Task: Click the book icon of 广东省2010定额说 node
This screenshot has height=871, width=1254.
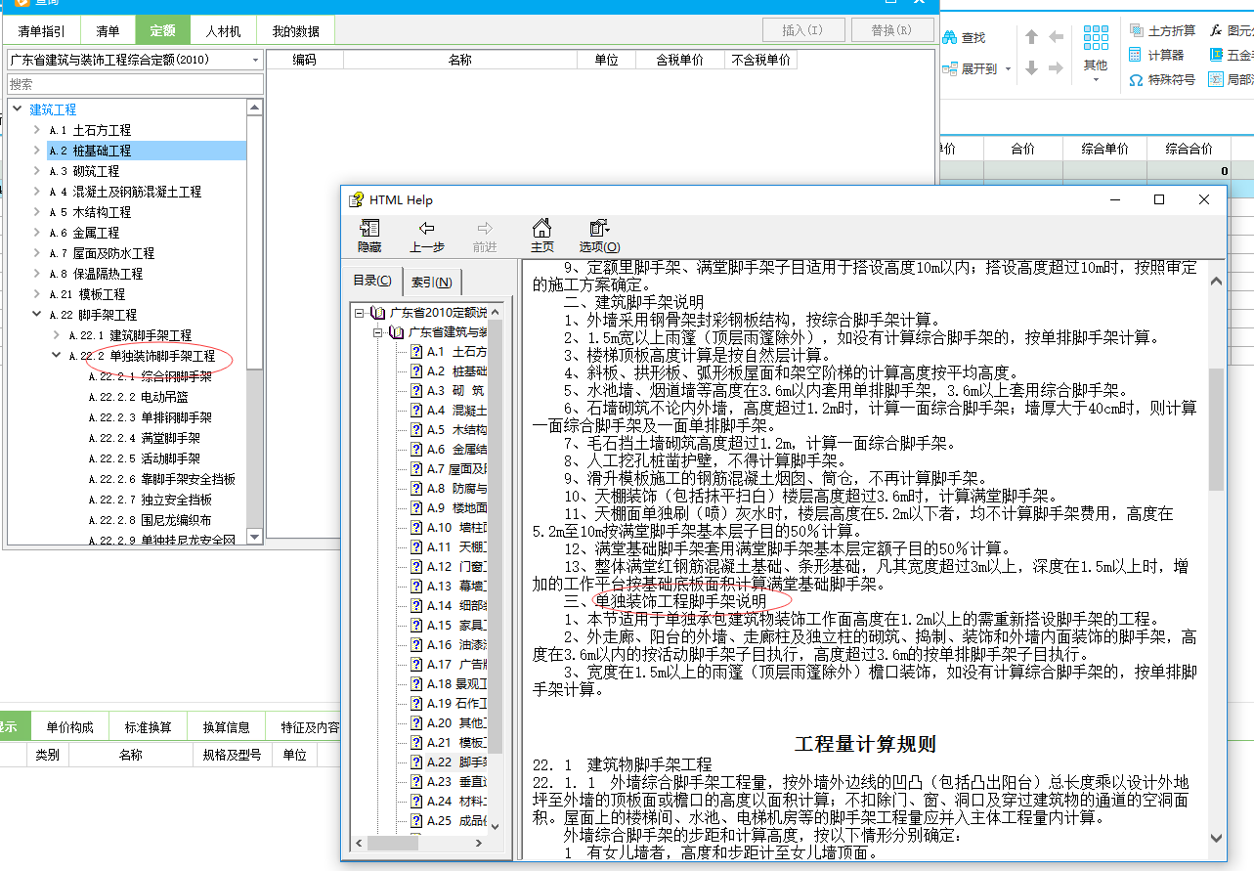Action: pos(377,313)
